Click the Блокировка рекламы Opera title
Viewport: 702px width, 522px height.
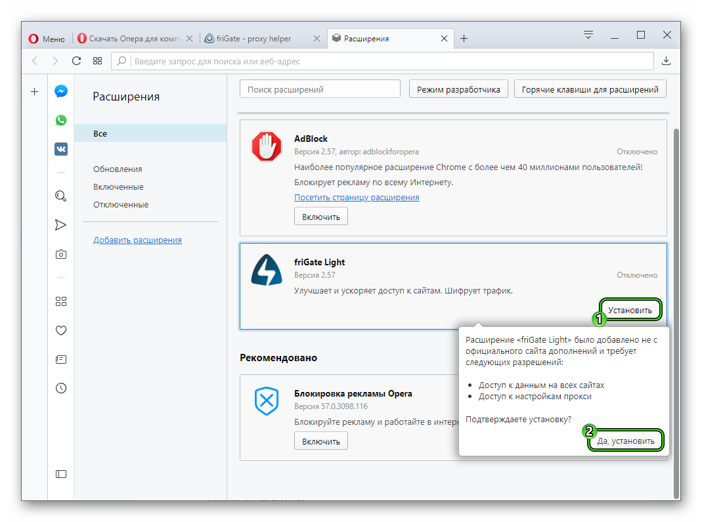(353, 393)
